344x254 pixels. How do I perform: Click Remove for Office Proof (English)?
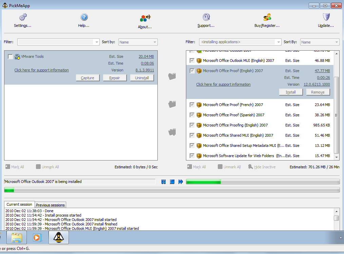(318, 92)
